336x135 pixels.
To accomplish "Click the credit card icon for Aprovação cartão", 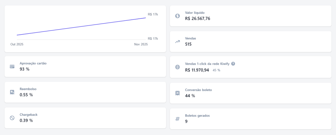I will 12,66.
